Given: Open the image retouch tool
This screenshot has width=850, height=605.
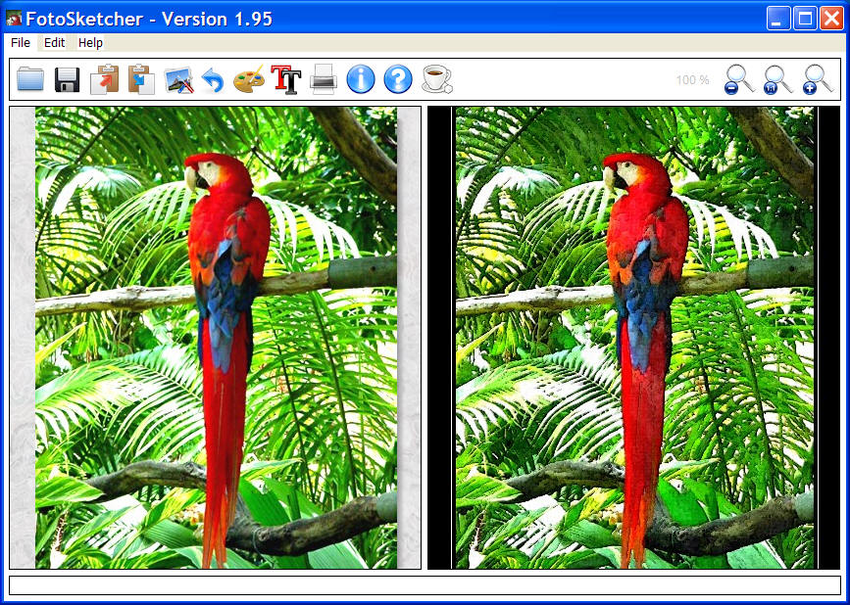Looking at the screenshot, I should (178, 79).
